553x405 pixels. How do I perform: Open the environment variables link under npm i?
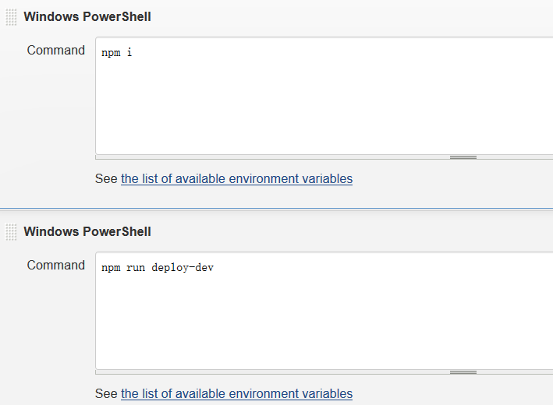point(236,179)
